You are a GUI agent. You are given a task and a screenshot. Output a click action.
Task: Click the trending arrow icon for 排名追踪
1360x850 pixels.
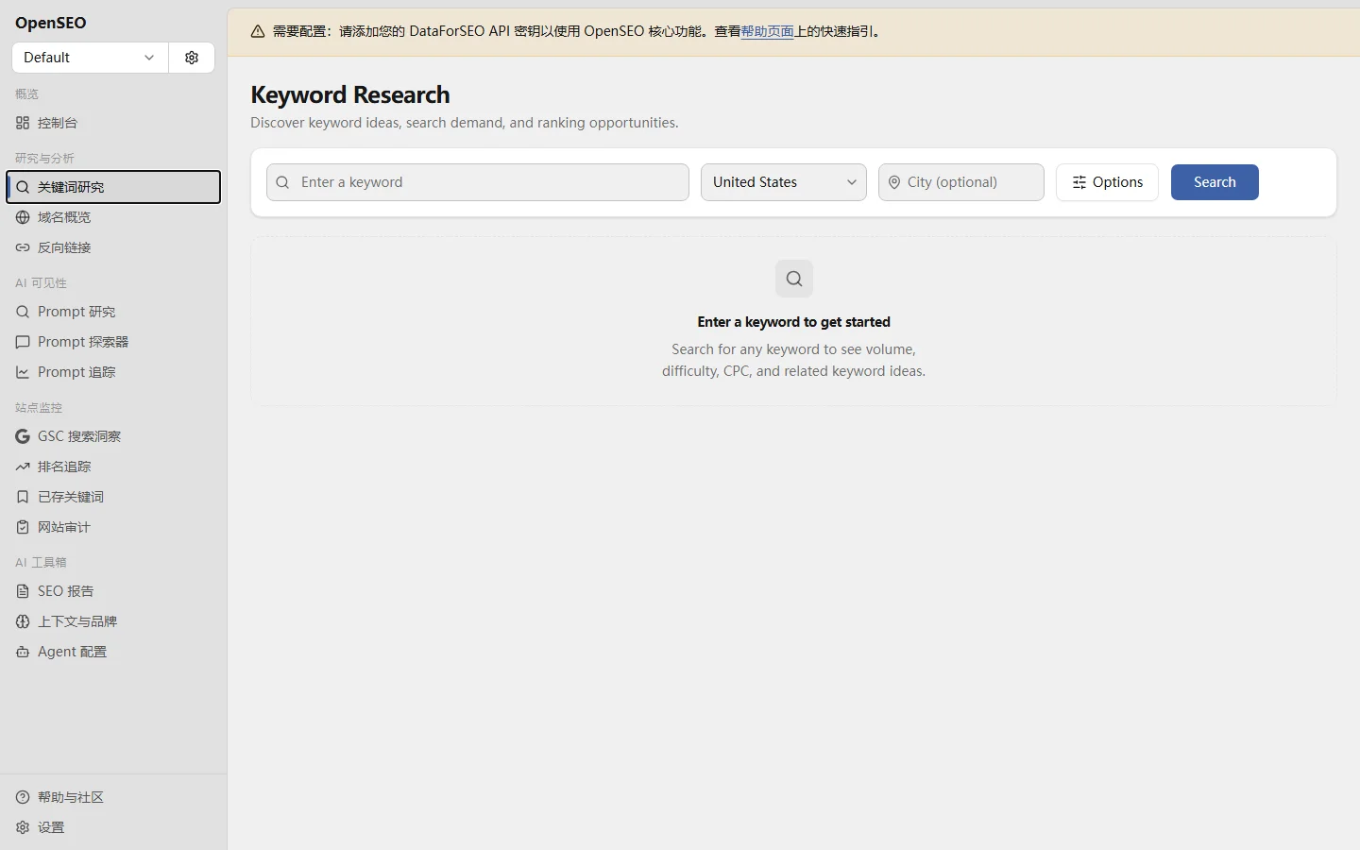coord(23,467)
